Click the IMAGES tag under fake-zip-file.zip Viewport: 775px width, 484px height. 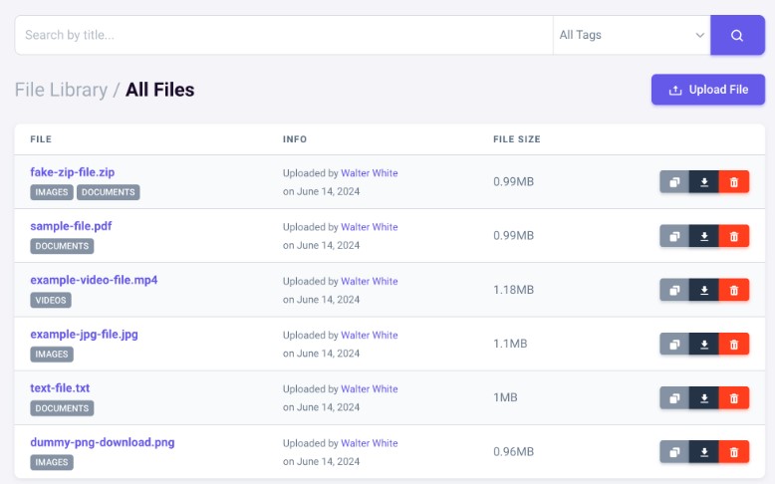(x=52, y=192)
